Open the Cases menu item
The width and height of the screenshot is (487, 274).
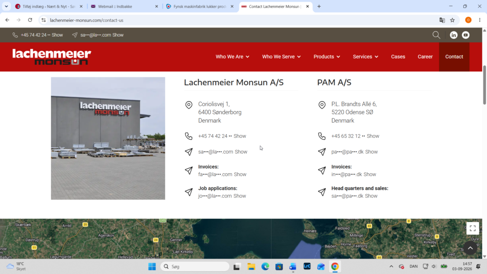pyautogui.click(x=398, y=57)
